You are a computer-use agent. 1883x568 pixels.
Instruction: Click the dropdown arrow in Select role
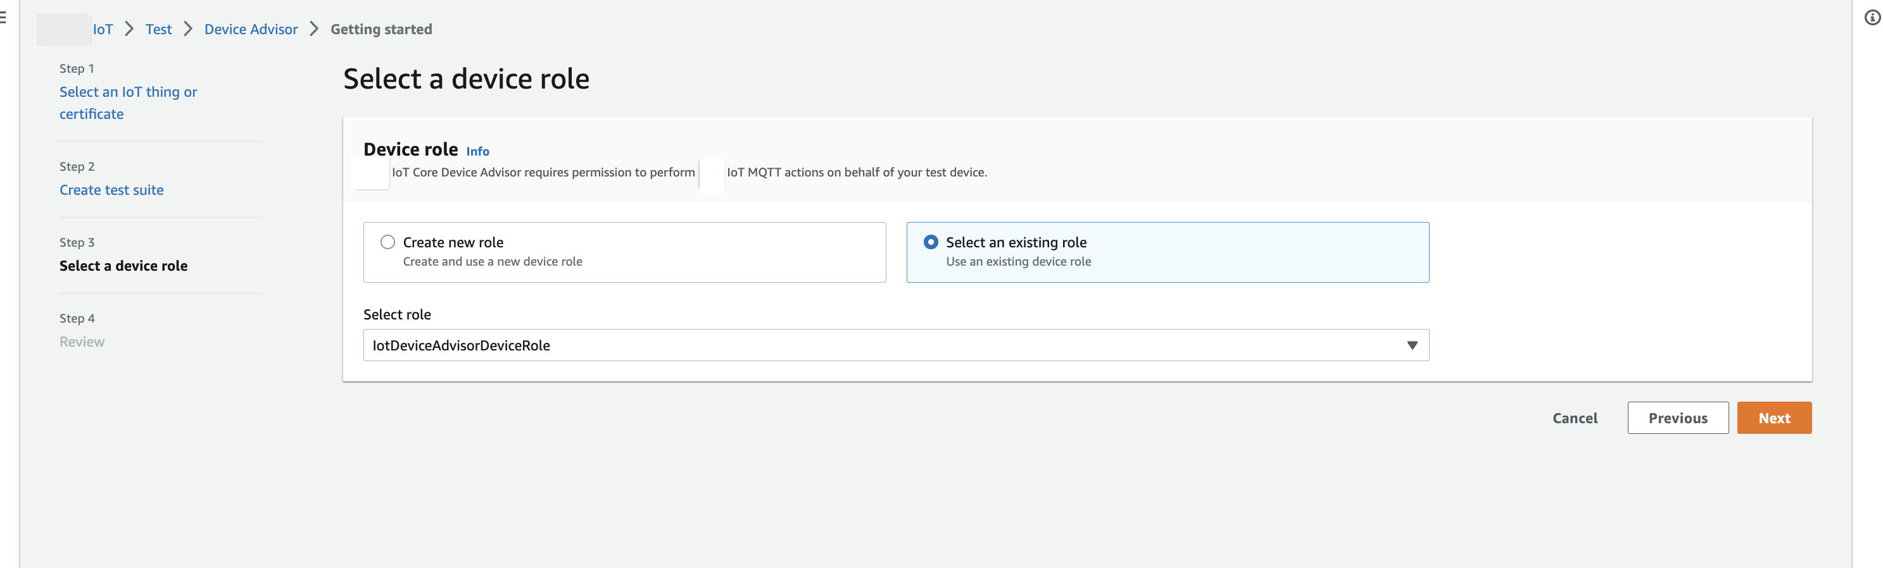pyautogui.click(x=1411, y=345)
